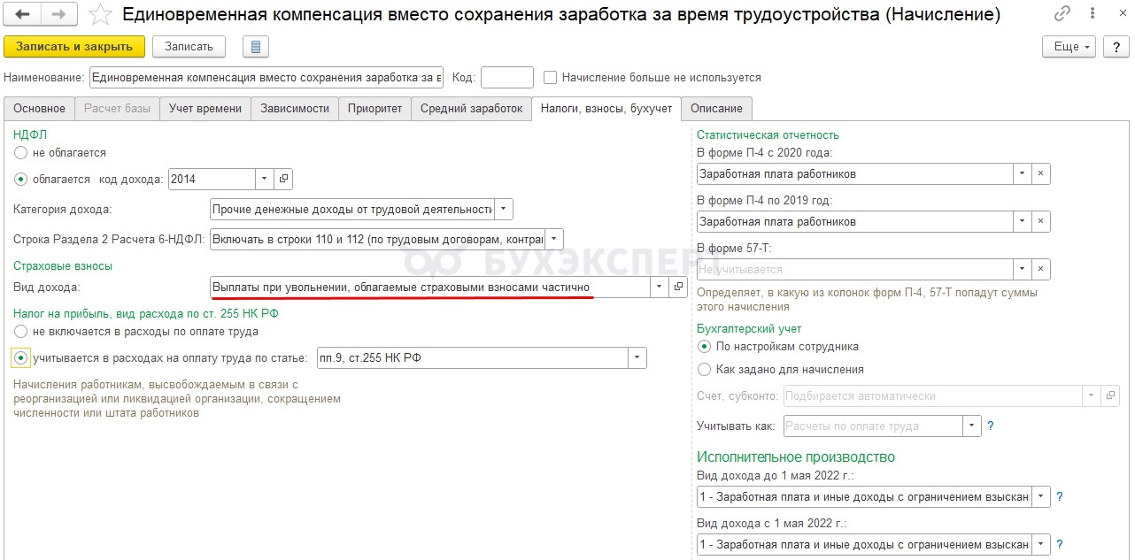Click the Счет, субконто input field

pos(933,395)
